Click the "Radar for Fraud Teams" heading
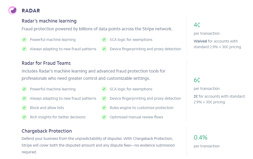The height and width of the screenshot is (159, 253). (46, 63)
